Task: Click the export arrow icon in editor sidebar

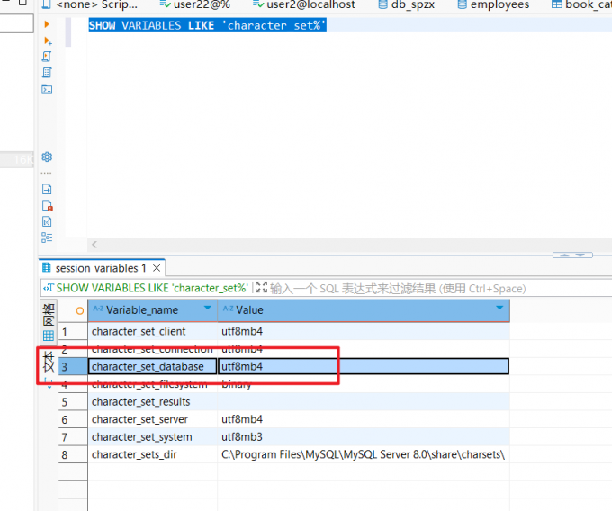Action: (47, 189)
